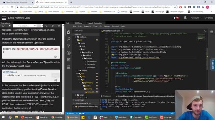Open the font family dropdown

(25, 26)
